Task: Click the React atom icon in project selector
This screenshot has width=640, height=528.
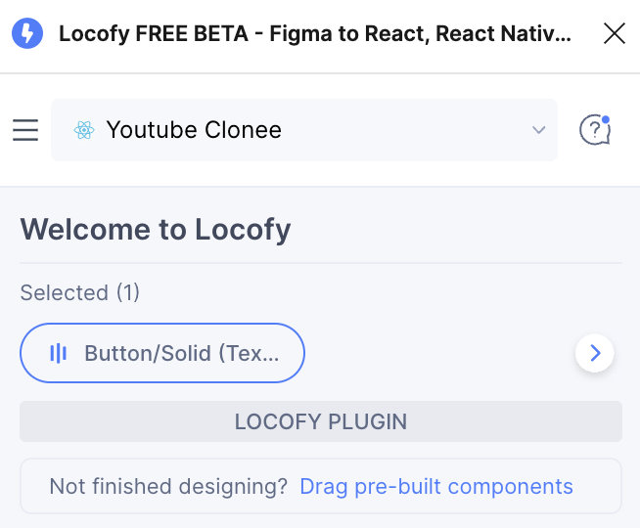Action: click(84, 130)
